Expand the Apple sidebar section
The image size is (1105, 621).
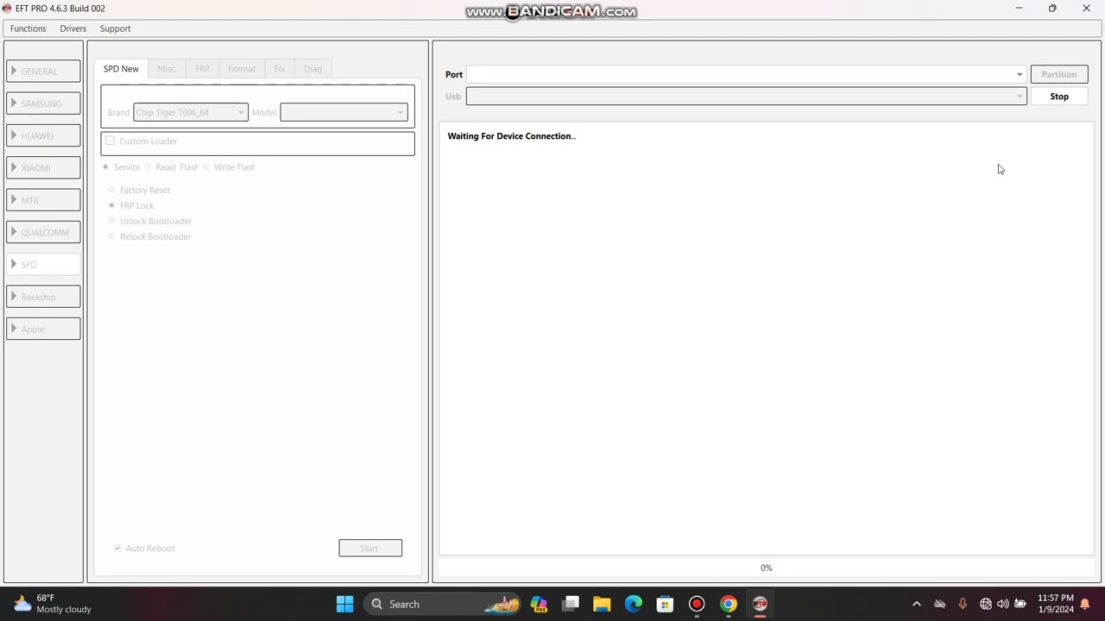pyautogui.click(x=43, y=329)
